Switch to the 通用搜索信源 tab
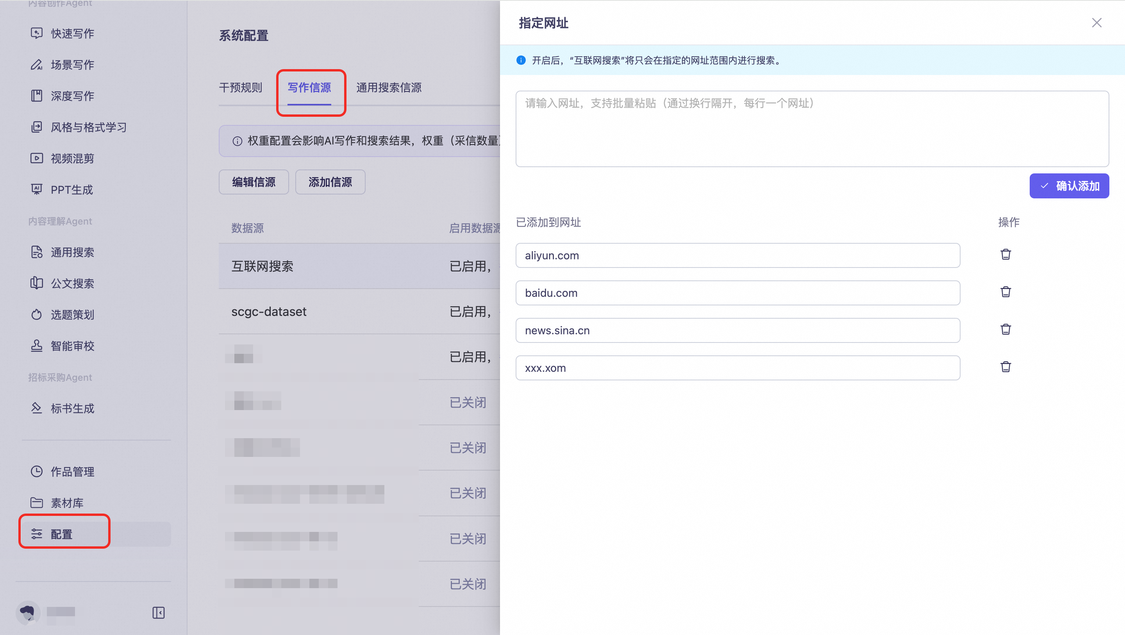 [x=389, y=88]
